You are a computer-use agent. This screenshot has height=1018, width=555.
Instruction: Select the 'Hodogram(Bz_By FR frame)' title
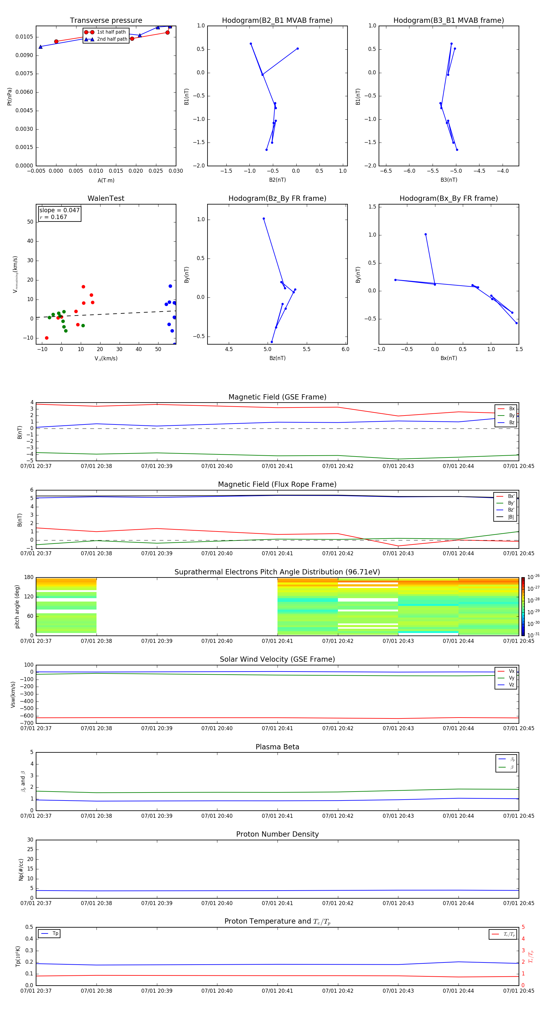click(x=277, y=198)
